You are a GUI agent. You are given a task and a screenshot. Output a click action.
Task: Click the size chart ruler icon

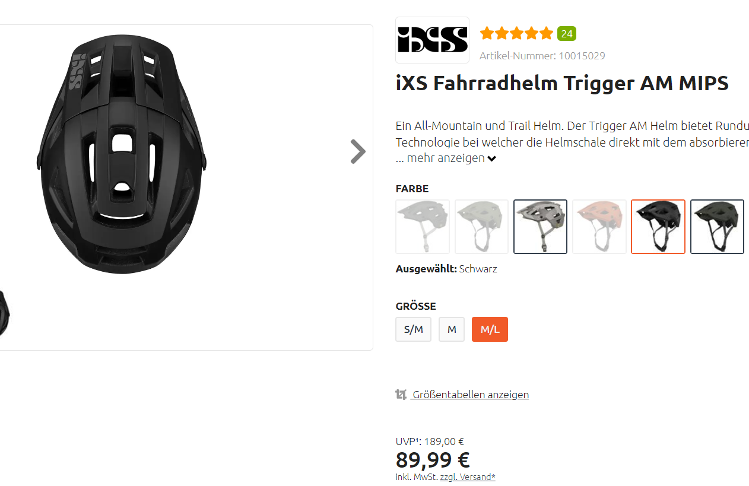[x=401, y=395]
